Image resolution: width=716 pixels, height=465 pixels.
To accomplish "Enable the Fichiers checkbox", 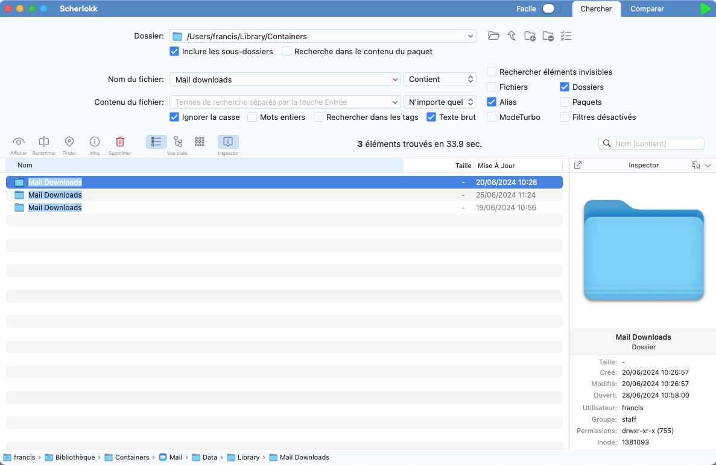I will [492, 87].
